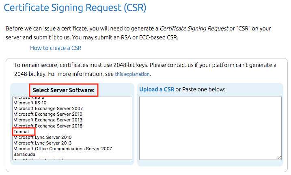Click the "Select Server Software:" label
291x175 pixels.
point(64,90)
